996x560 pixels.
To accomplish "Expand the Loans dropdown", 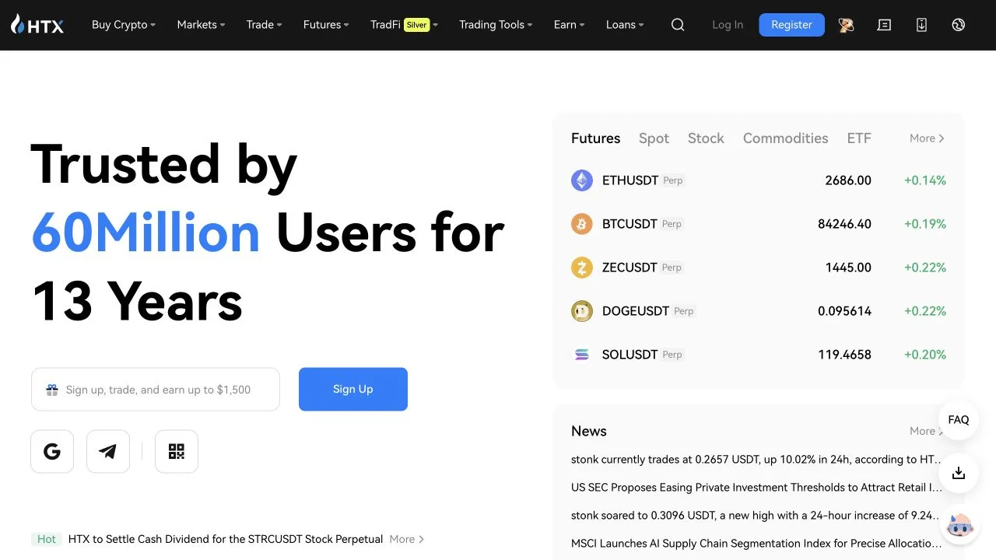I will pyautogui.click(x=625, y=25).
